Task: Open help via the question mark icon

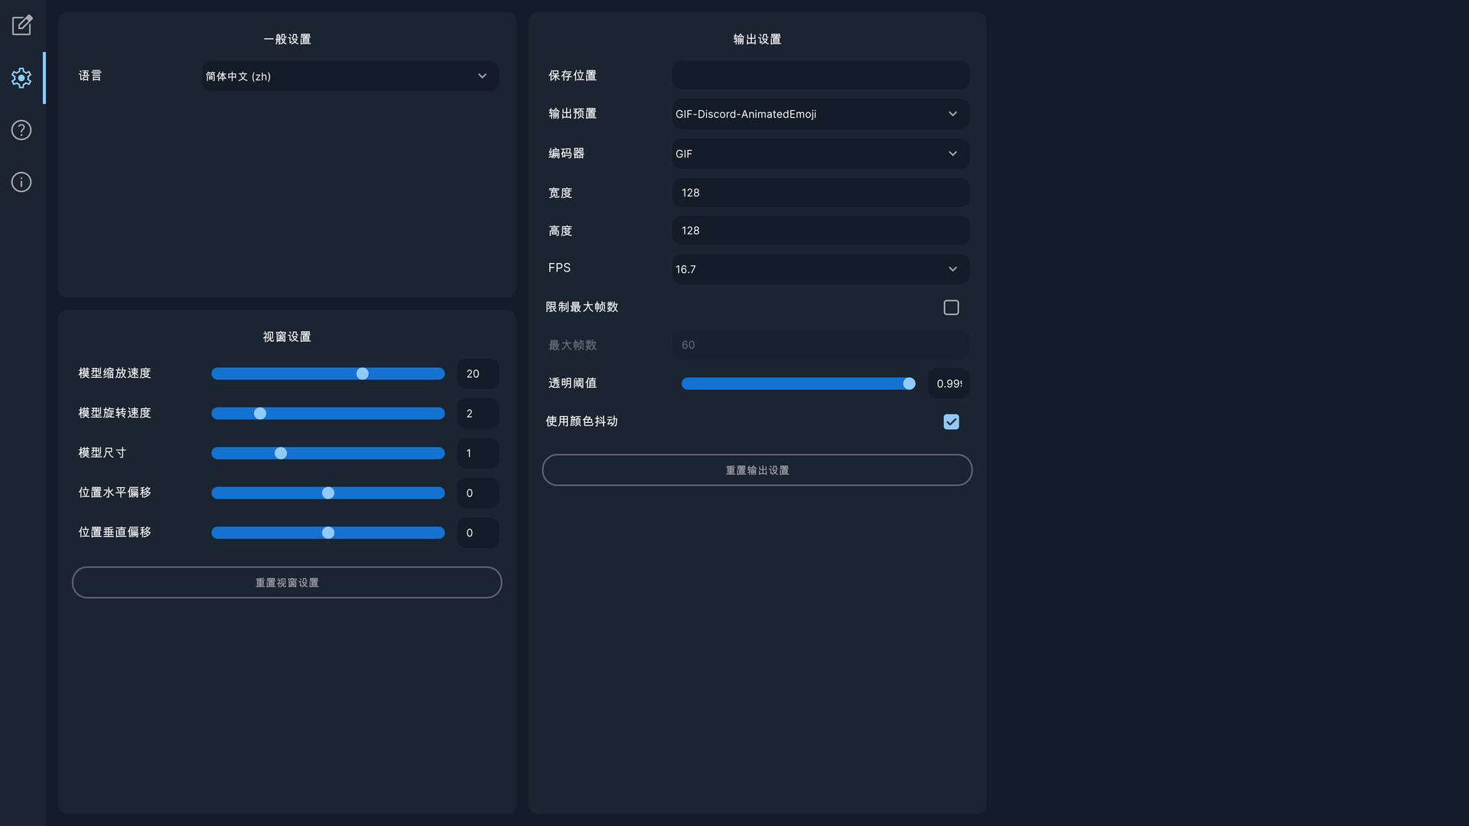Action: (x=21, y=130)
